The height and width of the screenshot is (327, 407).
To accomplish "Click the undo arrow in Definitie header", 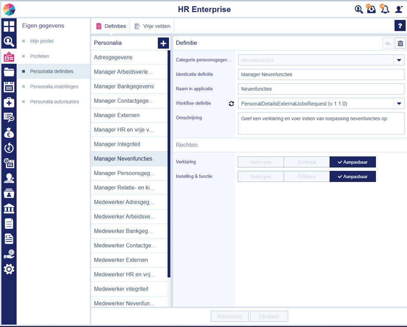I will (x=388, y=43).
